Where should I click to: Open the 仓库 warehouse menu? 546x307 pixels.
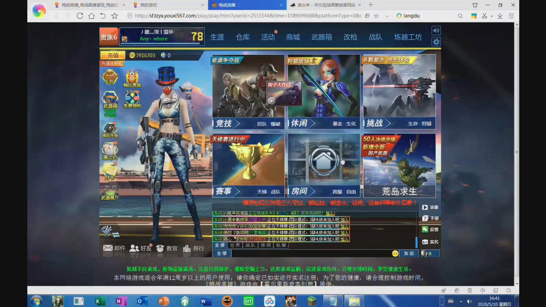(x=243, y=37)
